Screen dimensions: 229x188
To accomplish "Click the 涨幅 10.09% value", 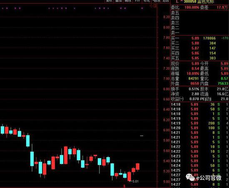I will point(193,74).
